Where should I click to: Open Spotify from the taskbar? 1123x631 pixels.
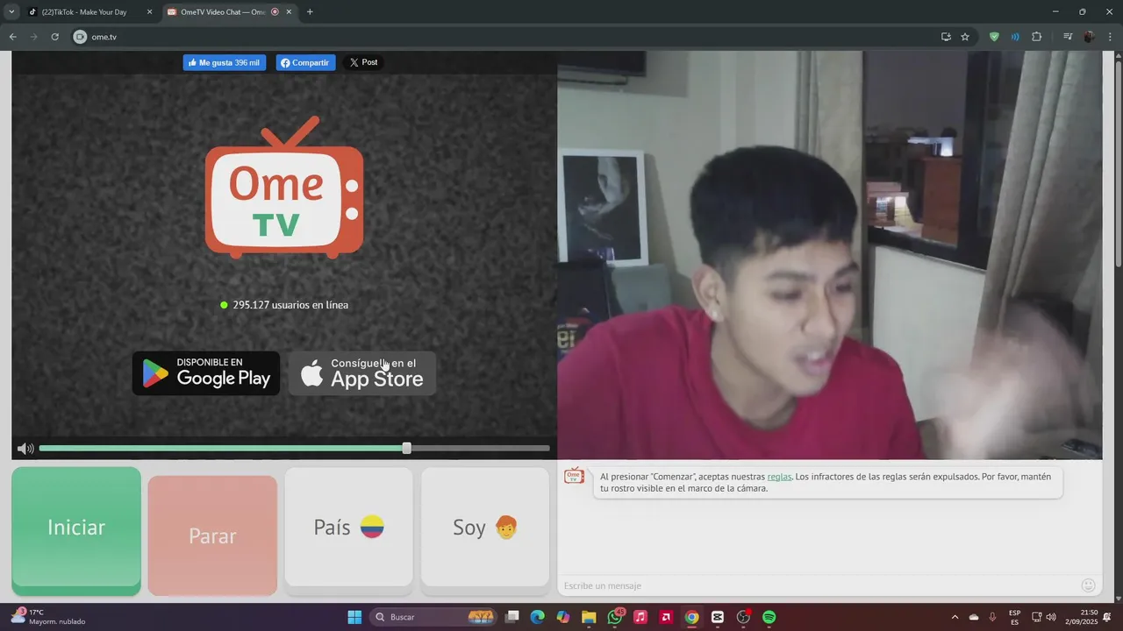pos(769,617)
